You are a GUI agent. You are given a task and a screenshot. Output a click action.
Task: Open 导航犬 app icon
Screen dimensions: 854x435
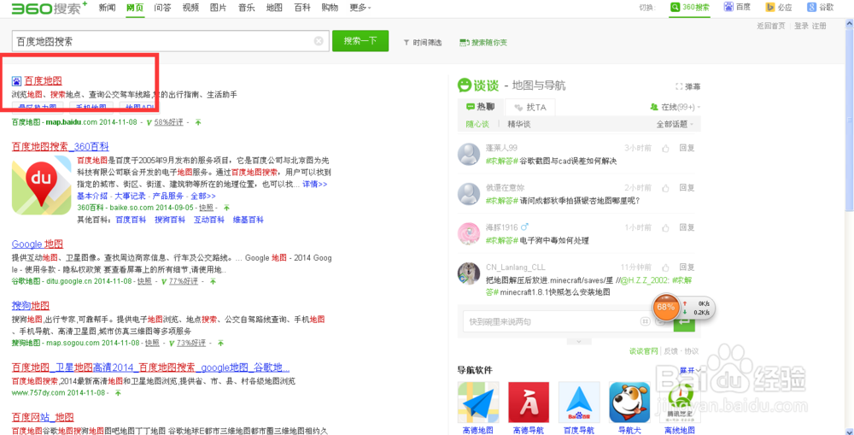pos(629,403)
